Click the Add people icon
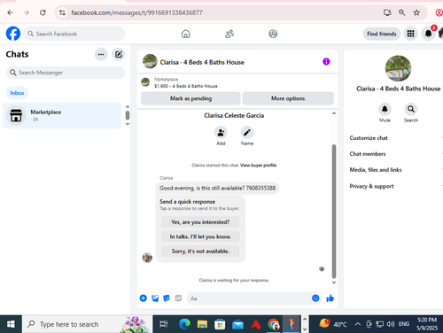The height and width of the screenshot is (333, 443). click(221, 133)
